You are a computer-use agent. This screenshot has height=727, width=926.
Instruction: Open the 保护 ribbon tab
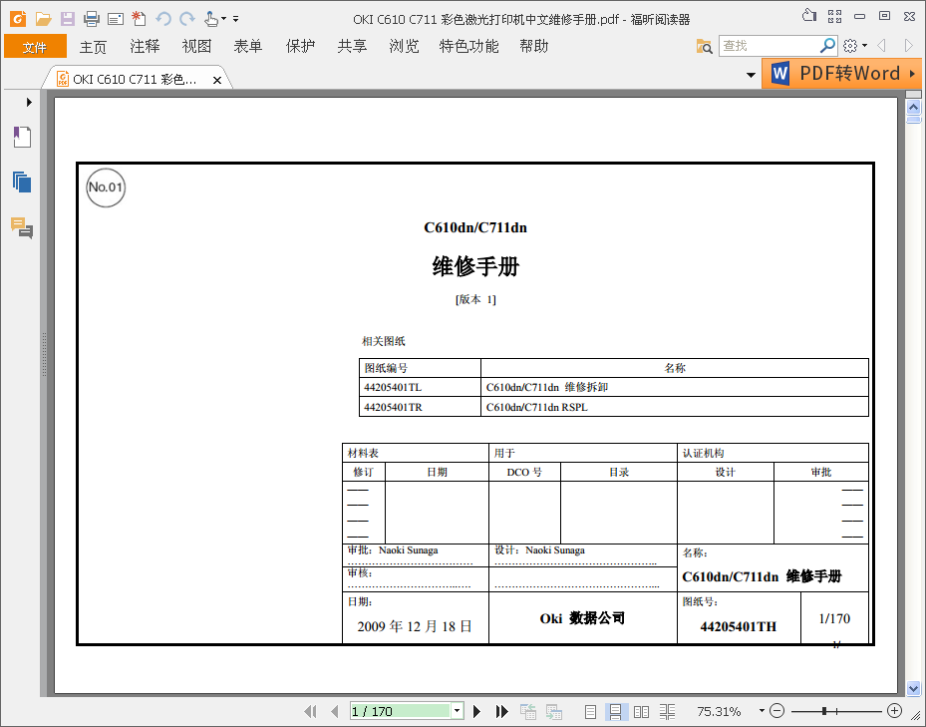pos(300,47)
